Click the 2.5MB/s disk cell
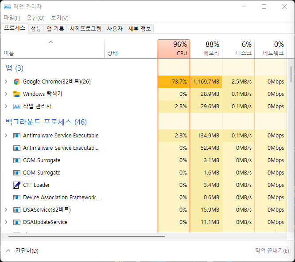Screen dimensions: 295x262 238,82
